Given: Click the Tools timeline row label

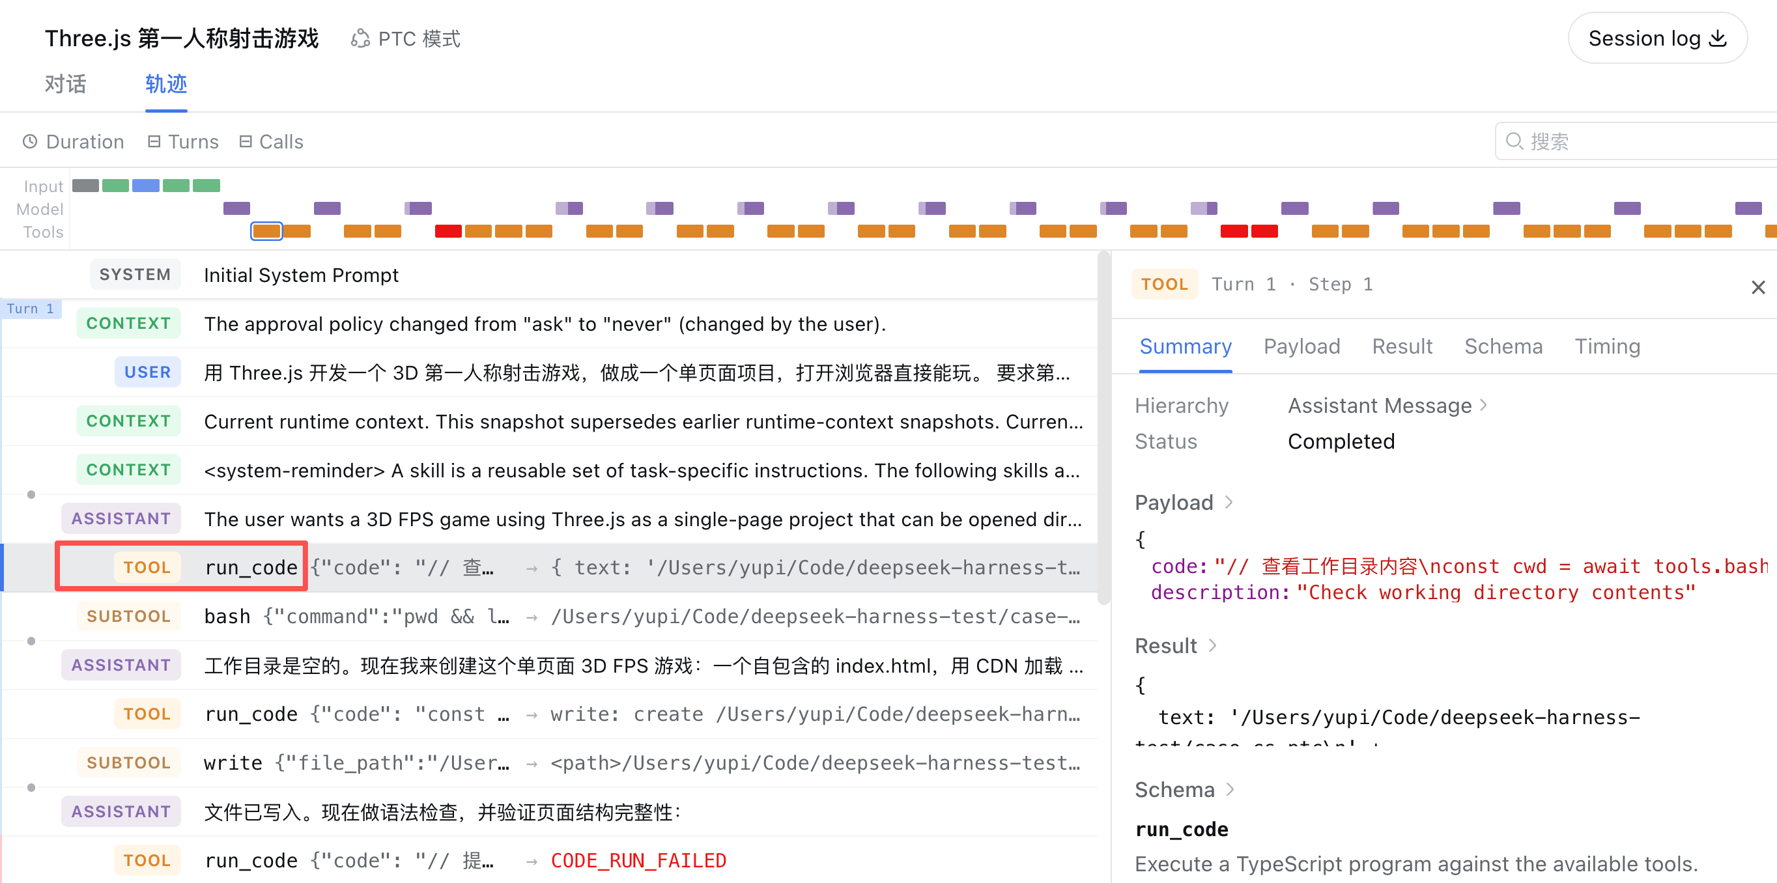Looking at the screenshot, I should coord(43,232).
